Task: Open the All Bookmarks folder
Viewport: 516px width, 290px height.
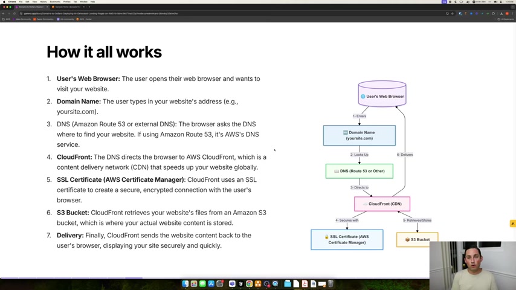Action: [506, 19]
